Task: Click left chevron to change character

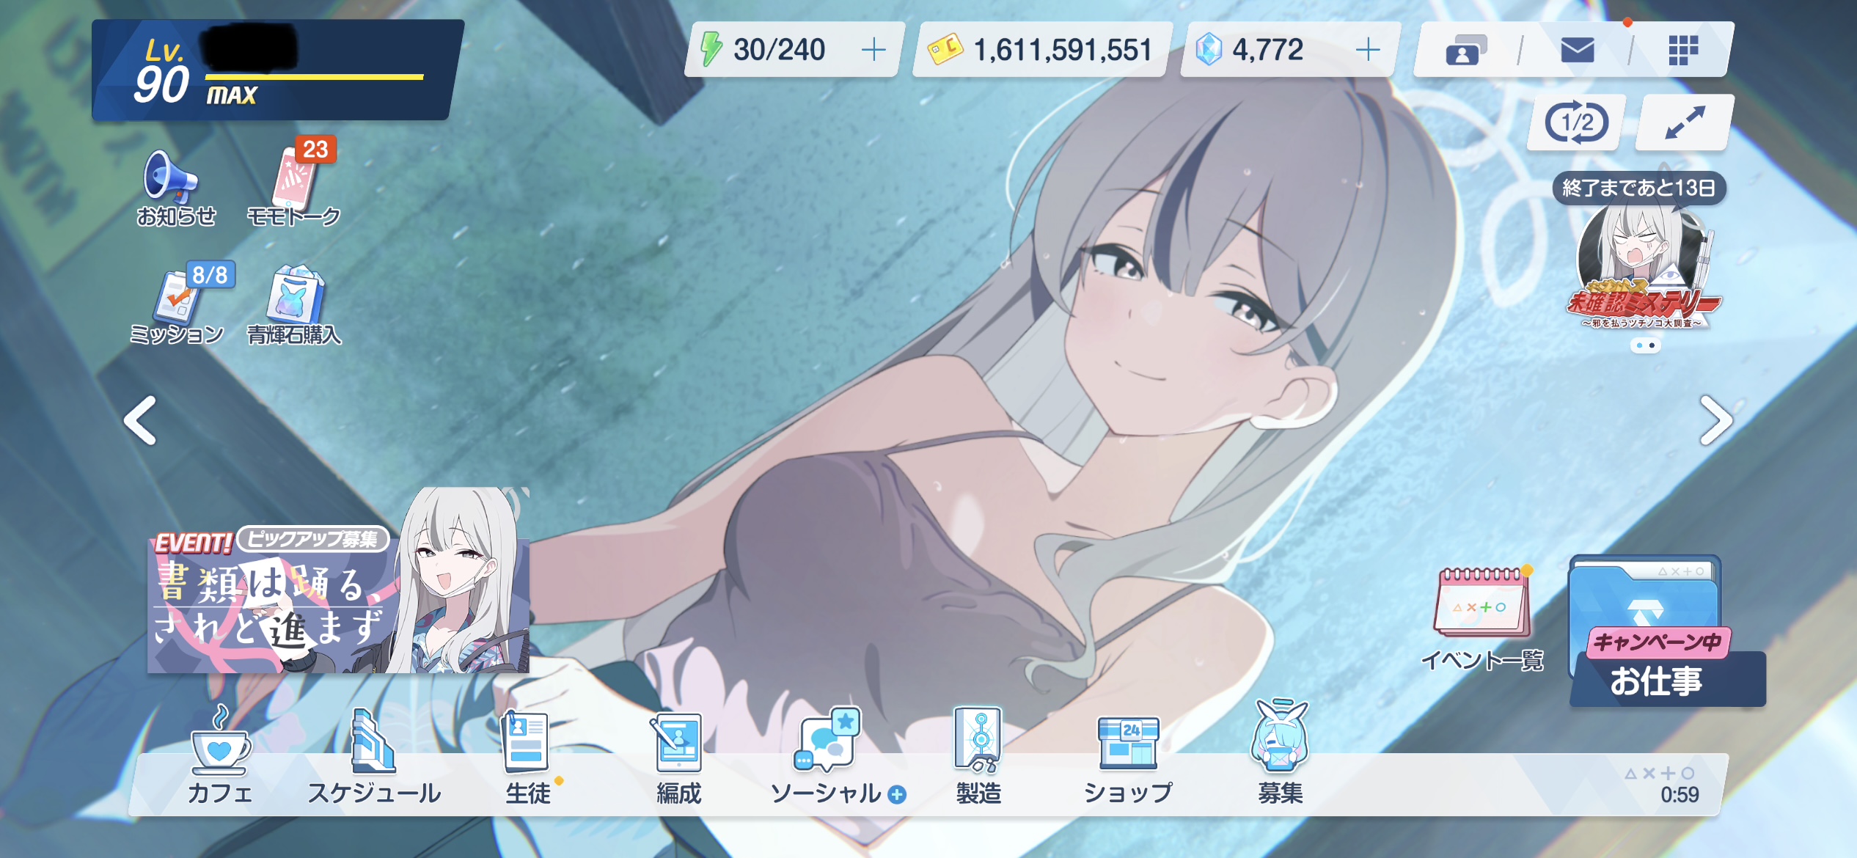Action: [140, 420]
